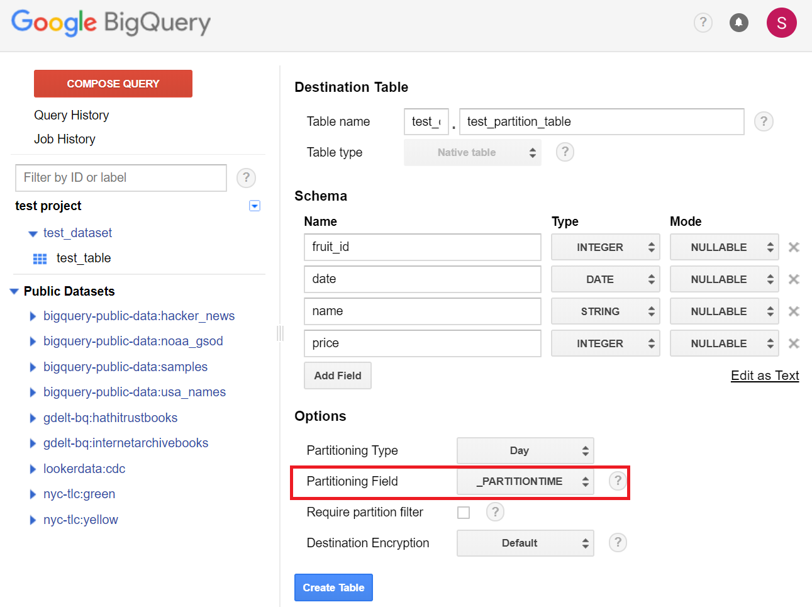
Task: Click help icon next to Table name
Action: click(x=764, y=121)
